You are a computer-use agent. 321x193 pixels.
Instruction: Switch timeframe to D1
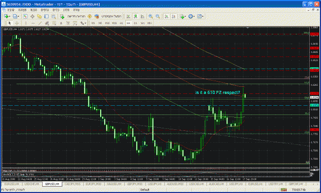pyautogui.click(x=135, y=23)
